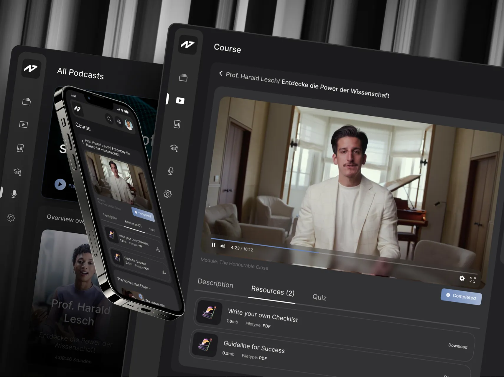The width and height of the screenshot is (504, 377).
Task: Pause the course video
Action: click(x=213, y=245)
